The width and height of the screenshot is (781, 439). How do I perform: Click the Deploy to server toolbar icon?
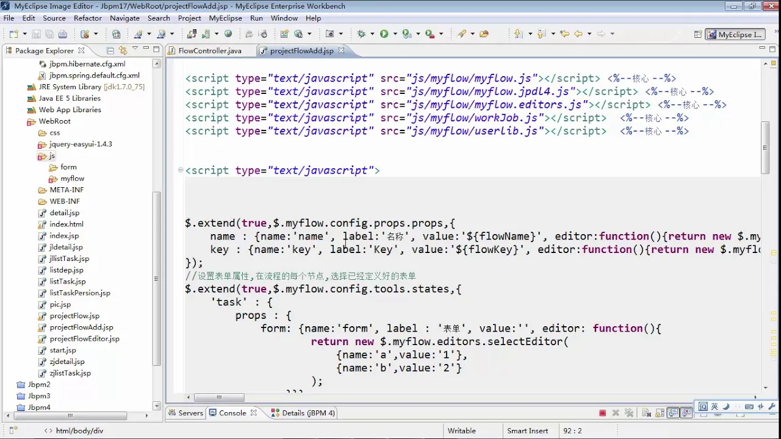(x=192, y=34)
